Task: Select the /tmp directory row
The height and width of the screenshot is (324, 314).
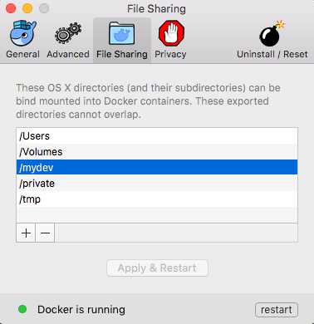Action: [x=157, y=199]
